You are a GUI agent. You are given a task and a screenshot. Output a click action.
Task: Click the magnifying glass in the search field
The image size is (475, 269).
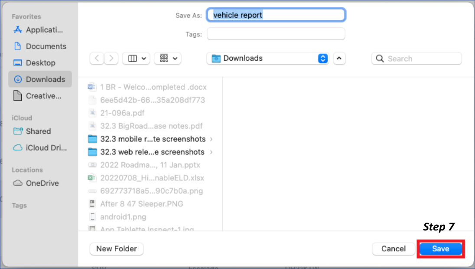[381, 58]
